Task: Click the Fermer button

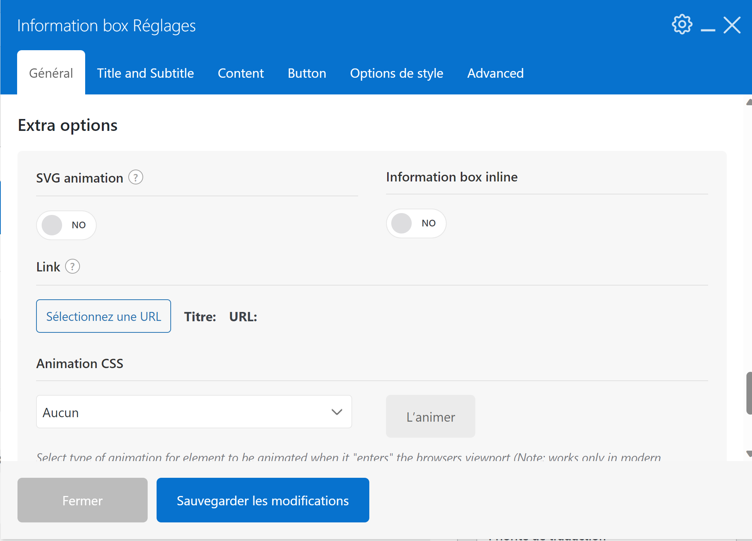Action: click(x=83, y=500)
